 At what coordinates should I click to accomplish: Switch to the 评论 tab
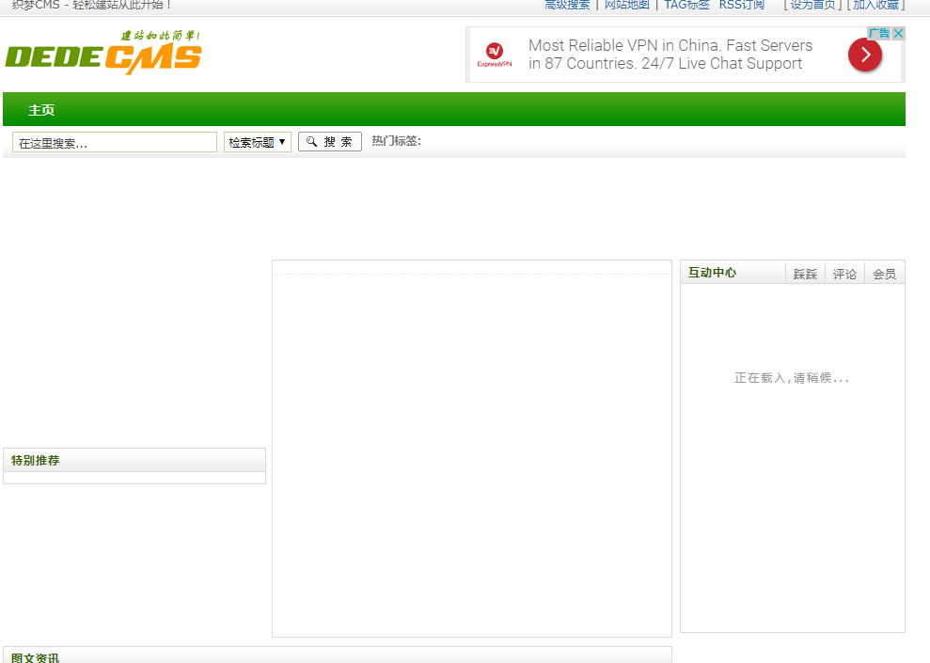(844, 274)
